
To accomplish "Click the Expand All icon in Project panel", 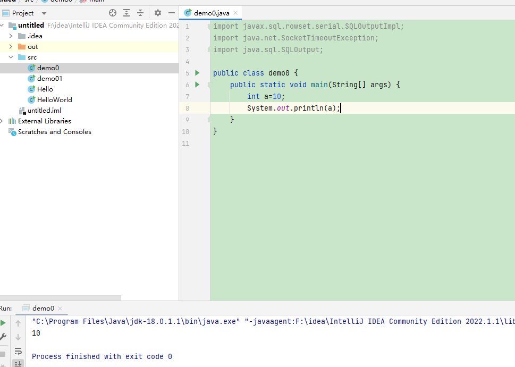I will (126, 13).
